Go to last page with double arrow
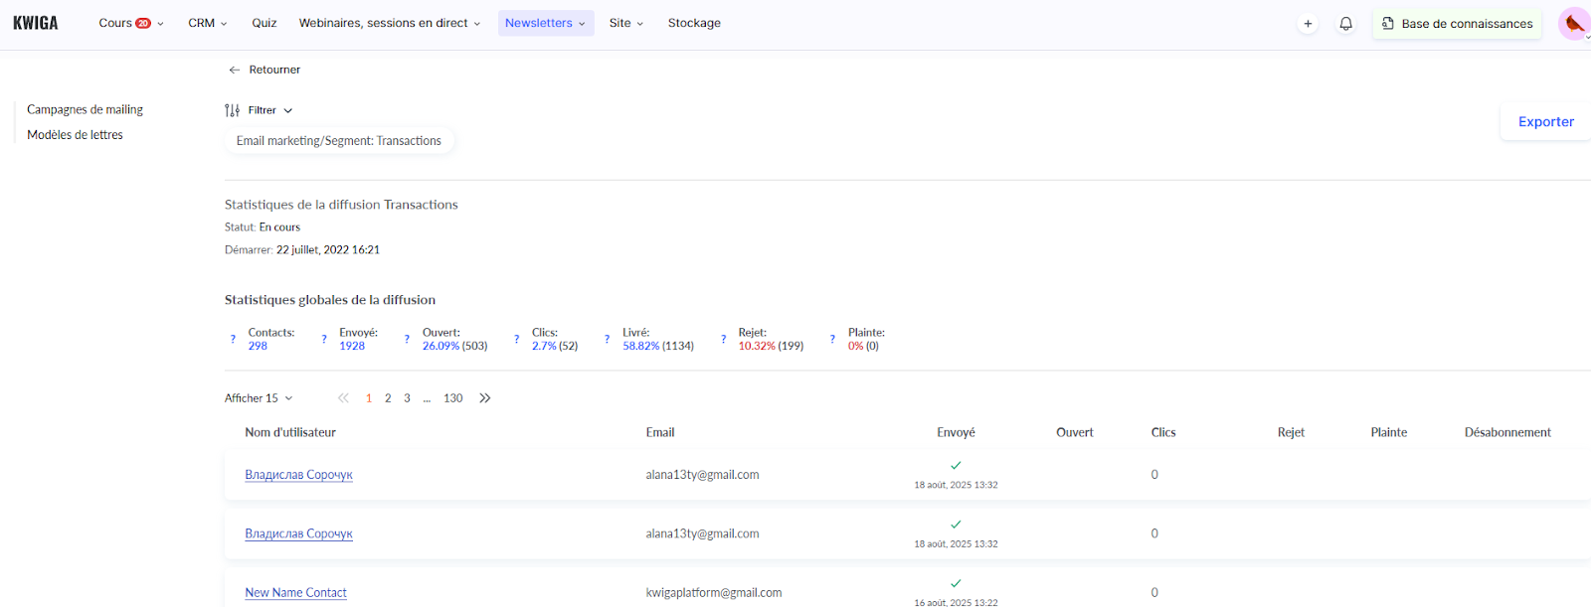This screenshot has height=607, width=1591. [x=485, y=398]
